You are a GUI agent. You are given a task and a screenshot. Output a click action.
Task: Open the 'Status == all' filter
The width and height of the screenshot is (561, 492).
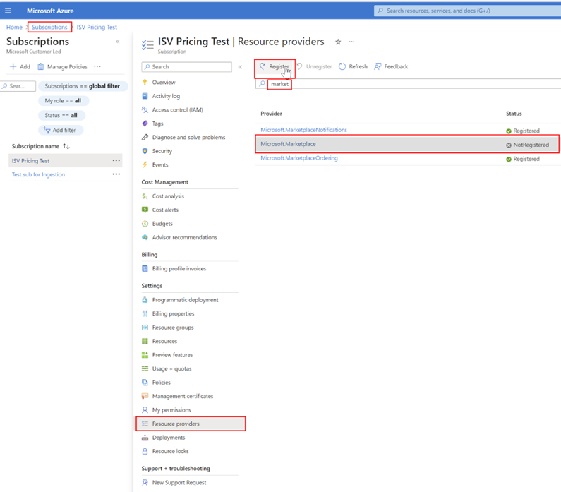61,116
